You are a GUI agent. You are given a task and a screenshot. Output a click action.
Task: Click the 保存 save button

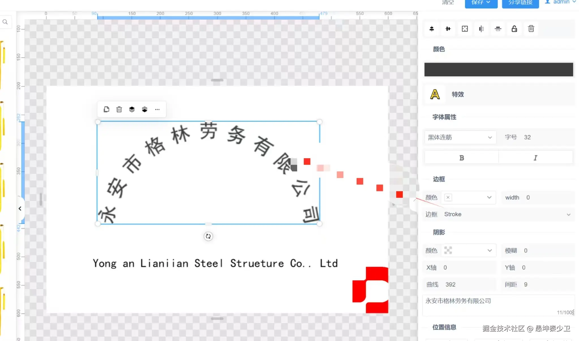click(481, 3)
